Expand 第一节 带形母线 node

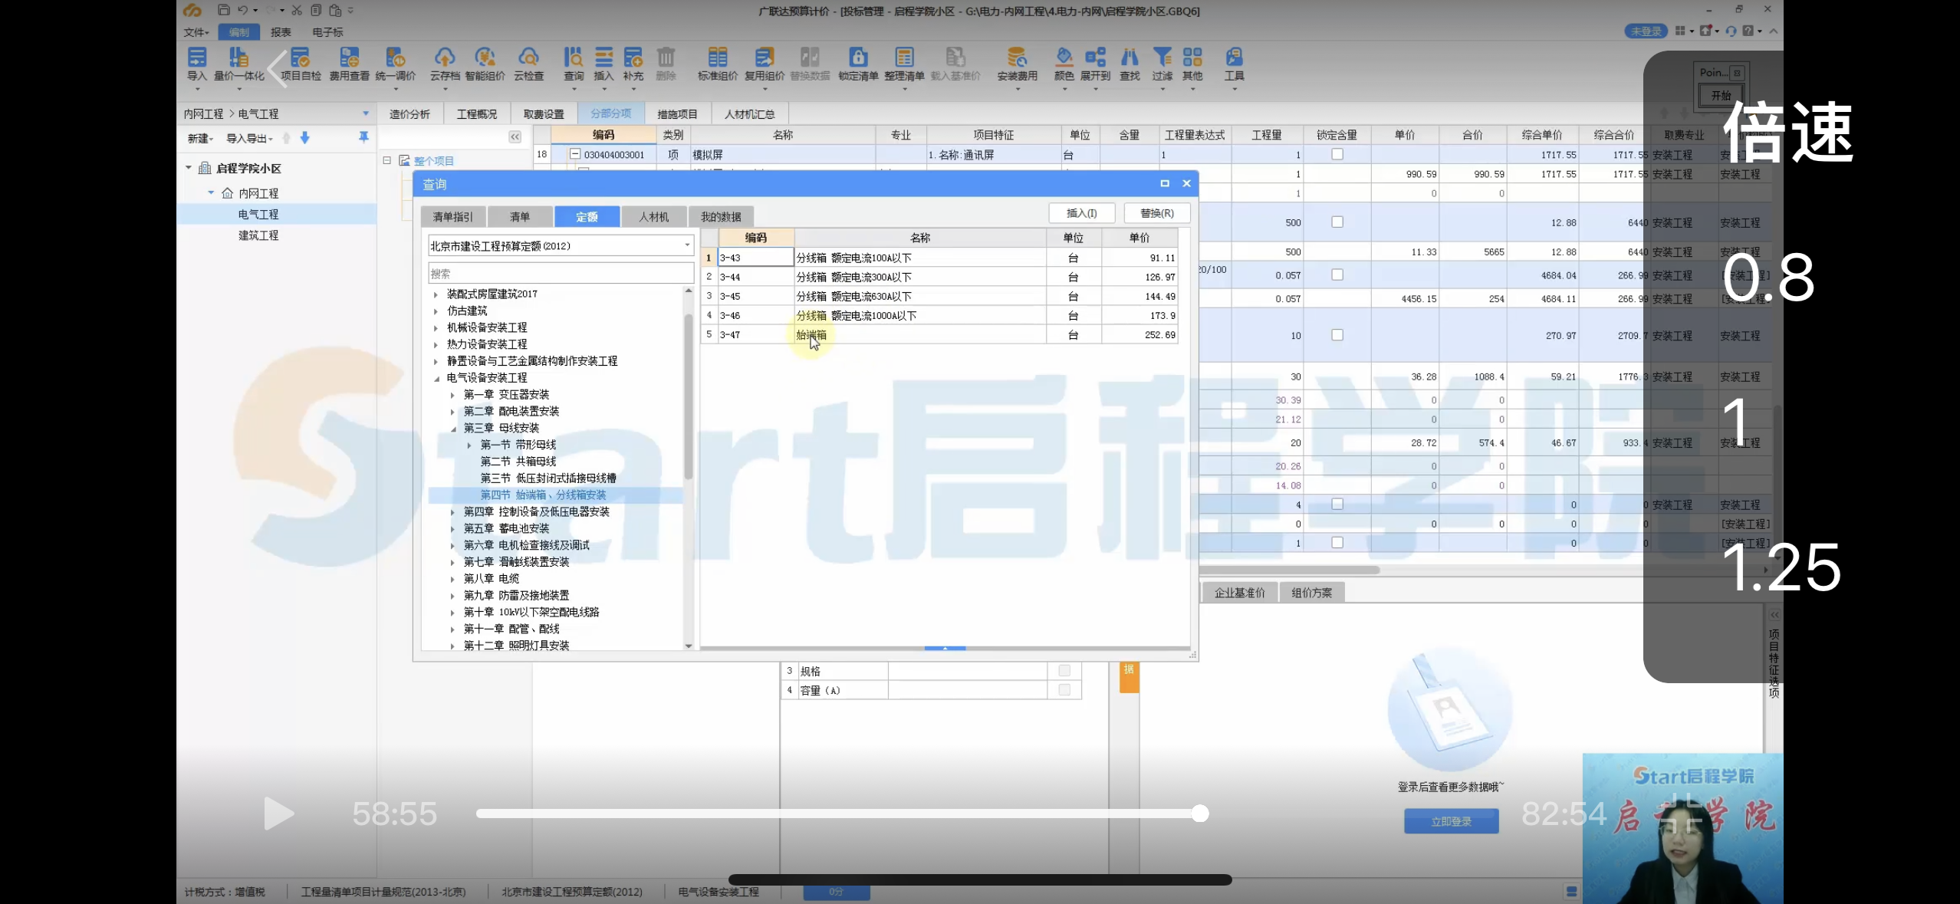pyautogui.click(x=469, y=445)
